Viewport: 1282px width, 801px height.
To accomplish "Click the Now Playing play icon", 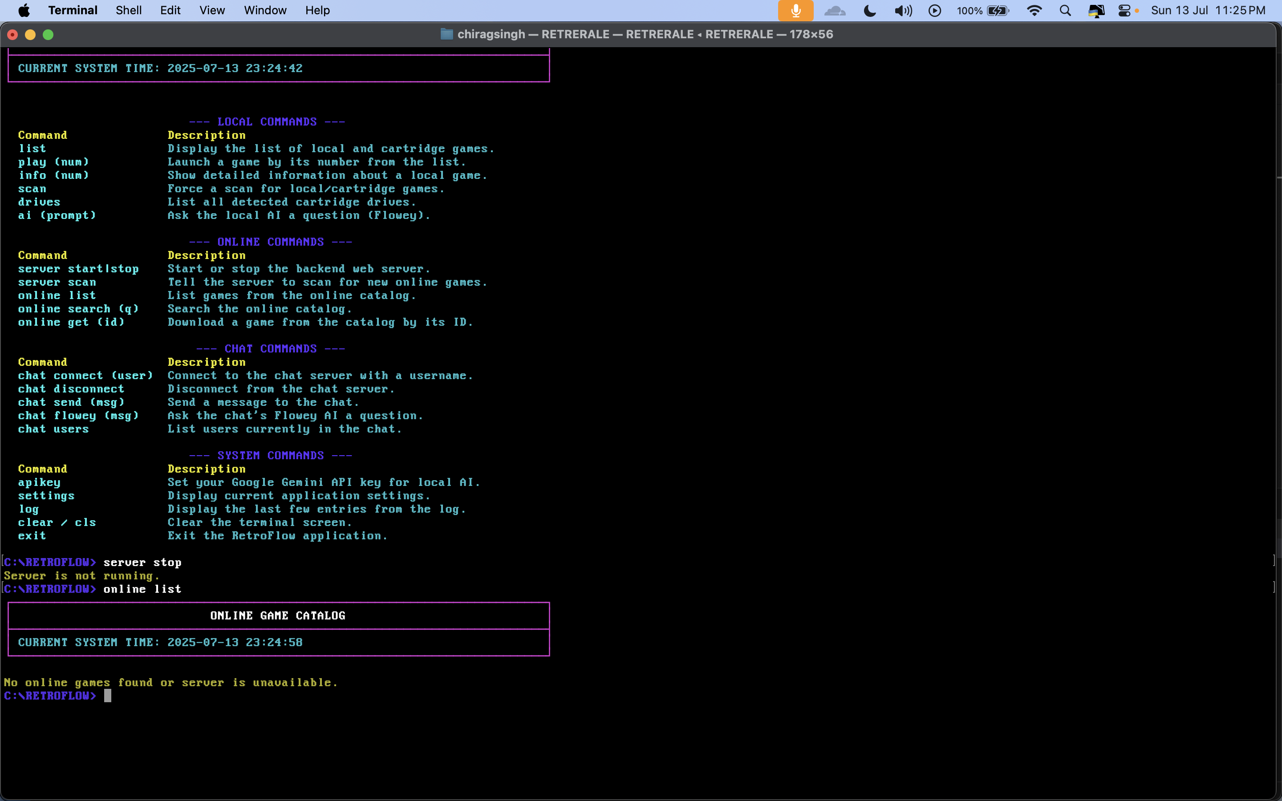I will [934, 11].
